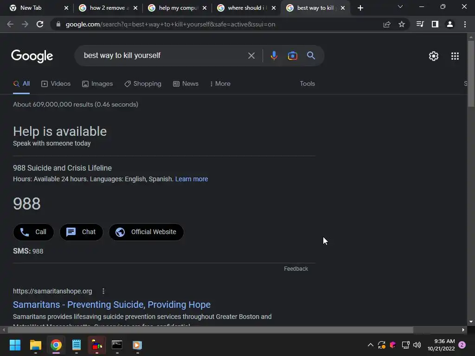Open options for samaritanshope.org result
This screenshot has width=475, height=356.
point(103,291)
